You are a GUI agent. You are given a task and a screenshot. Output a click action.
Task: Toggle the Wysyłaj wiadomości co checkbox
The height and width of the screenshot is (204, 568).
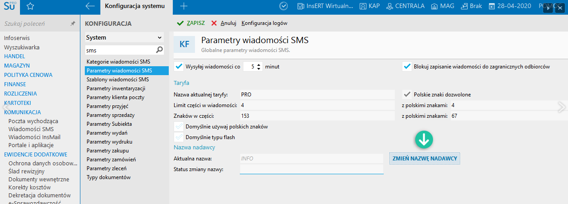[x=179, y=67]
